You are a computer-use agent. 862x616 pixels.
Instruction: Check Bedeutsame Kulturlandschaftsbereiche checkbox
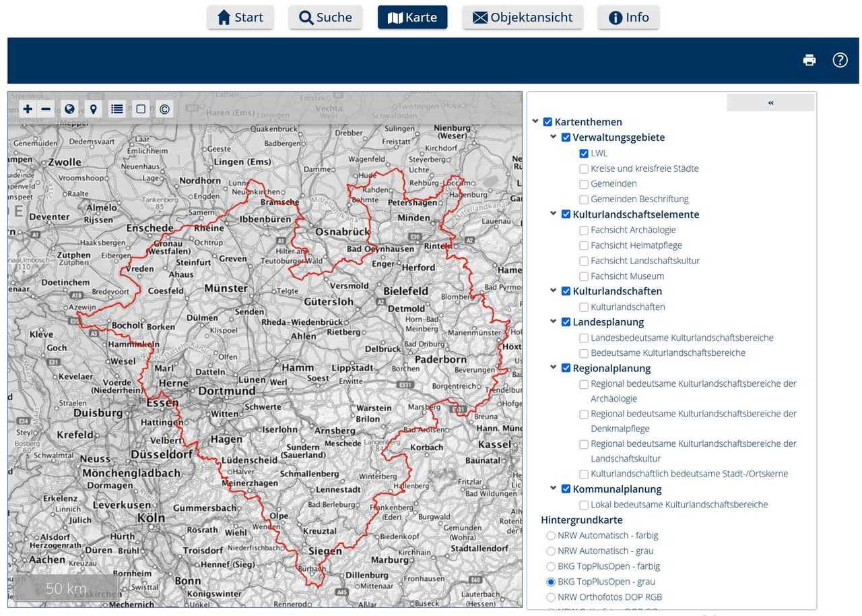tap(584, 353)
